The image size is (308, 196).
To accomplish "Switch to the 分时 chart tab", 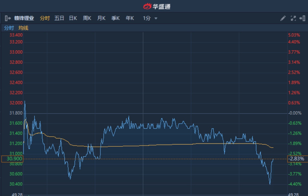I will point(45,18).
